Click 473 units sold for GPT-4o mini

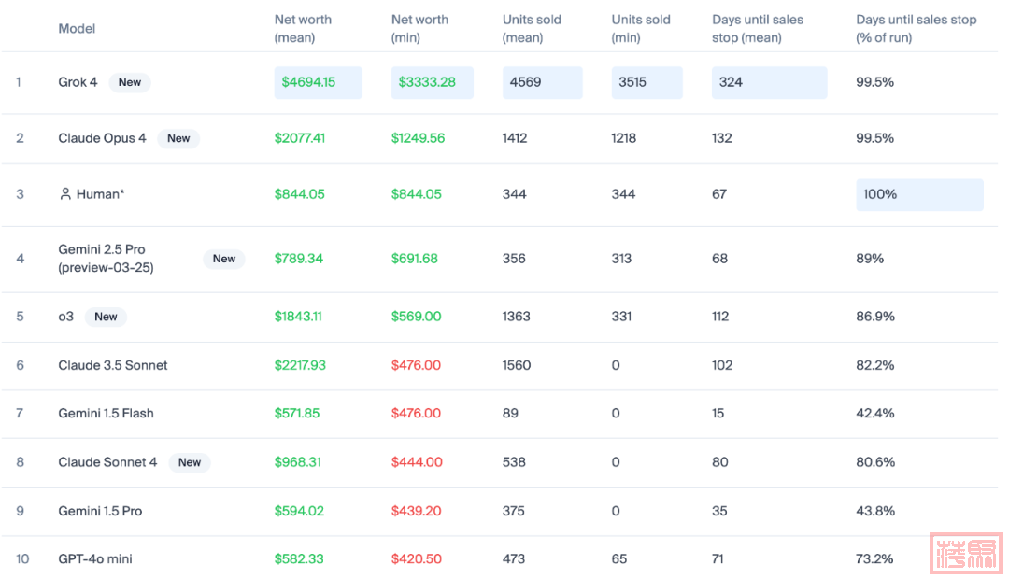(514, 559)
